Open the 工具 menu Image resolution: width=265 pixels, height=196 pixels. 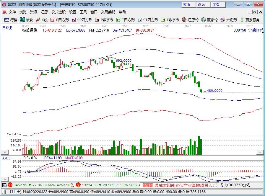tap(83, 12)
